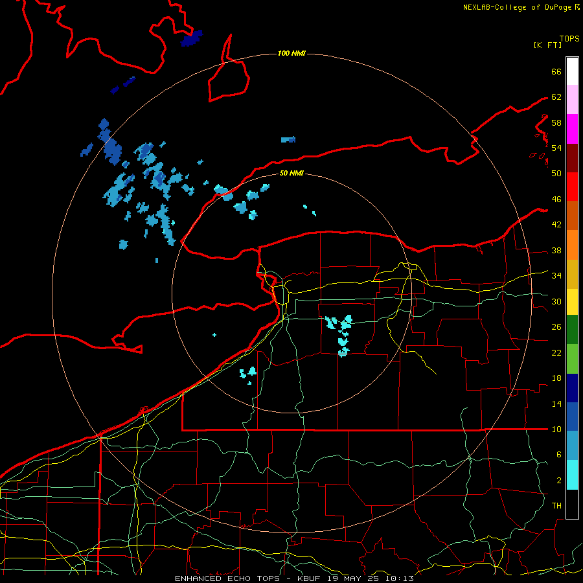Click the "54" scale value
Image resolution: width=583 pixels, height=583 pixels.
click(556, 148)
